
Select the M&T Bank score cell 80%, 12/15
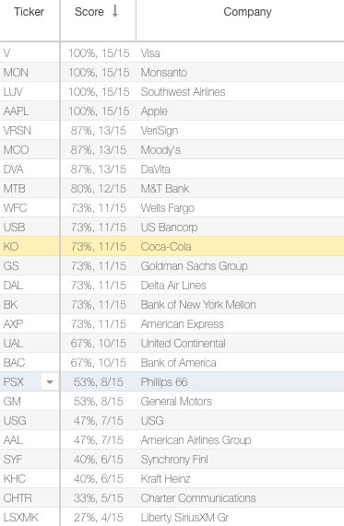(x=99, y=189)
